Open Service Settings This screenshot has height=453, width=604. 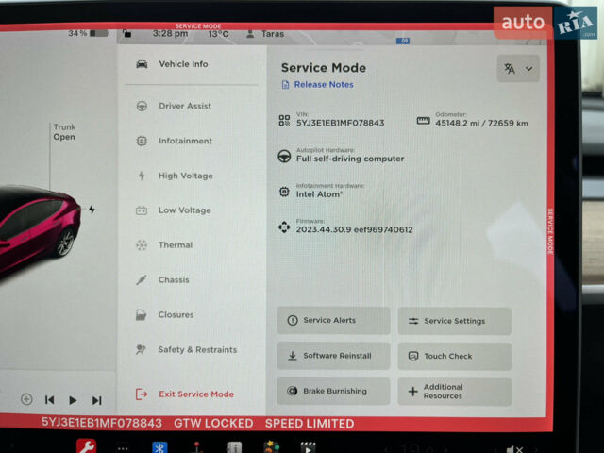point(455,321)
